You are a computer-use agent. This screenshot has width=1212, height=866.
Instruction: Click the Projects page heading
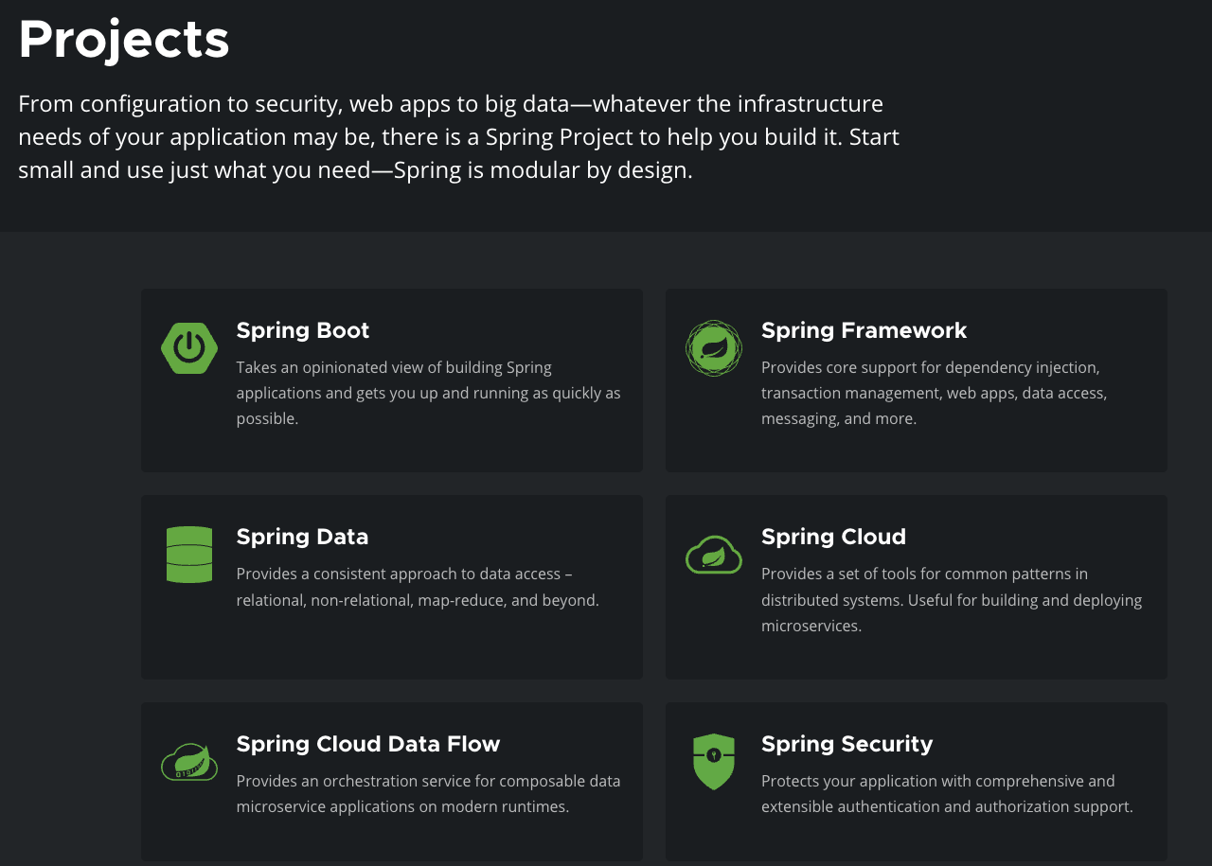click(124, 40)
